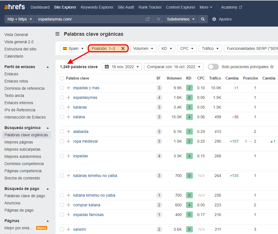Sort by Volumen column header
This screenshot has width=278, height=234.
174,78
